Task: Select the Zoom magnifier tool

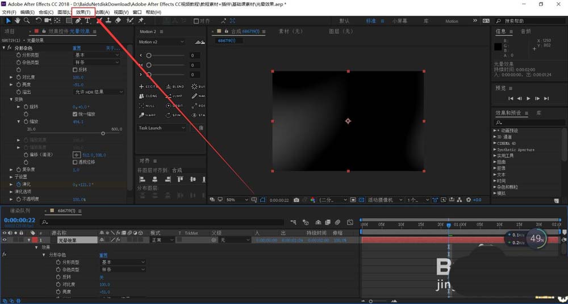Action: (x=27, y=20)
